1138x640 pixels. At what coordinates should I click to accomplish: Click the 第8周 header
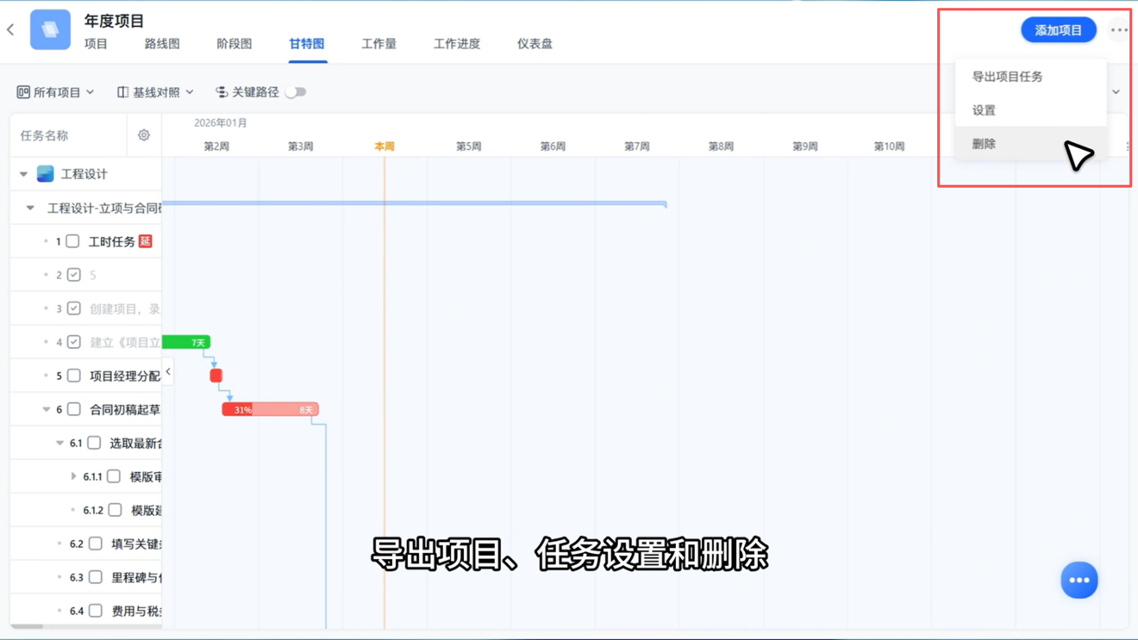(x=721, y=146)
